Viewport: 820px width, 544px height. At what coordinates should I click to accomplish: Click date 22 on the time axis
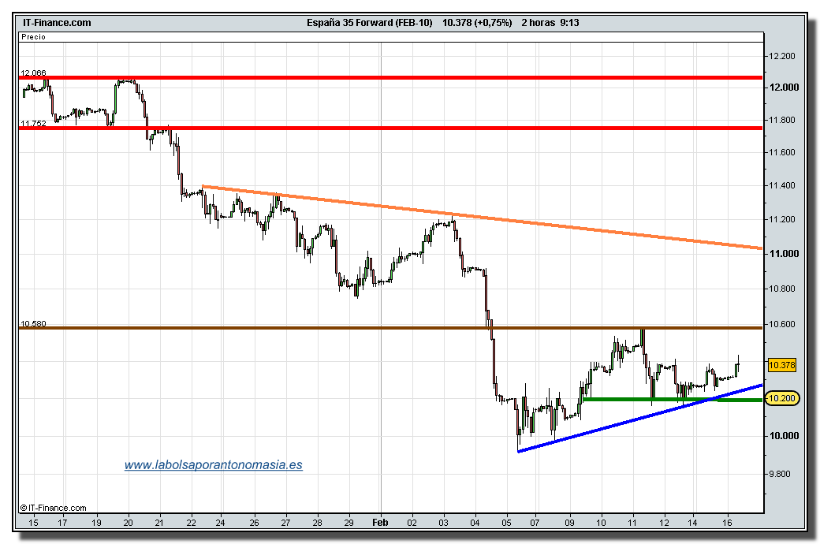point(192,522)
